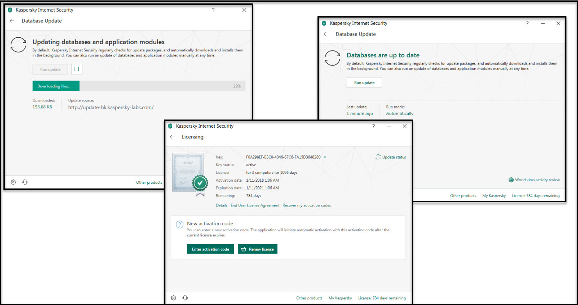Go back from the Licensing page

pyautogui.click(x=172, y=137)
